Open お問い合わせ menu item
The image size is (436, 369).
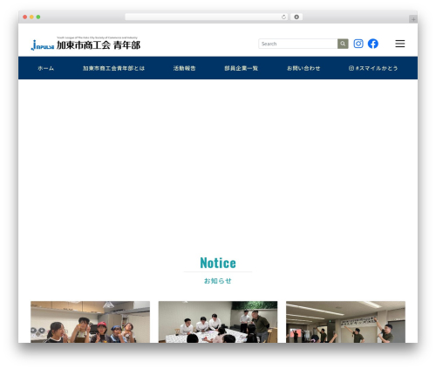(x=303, y=68)
